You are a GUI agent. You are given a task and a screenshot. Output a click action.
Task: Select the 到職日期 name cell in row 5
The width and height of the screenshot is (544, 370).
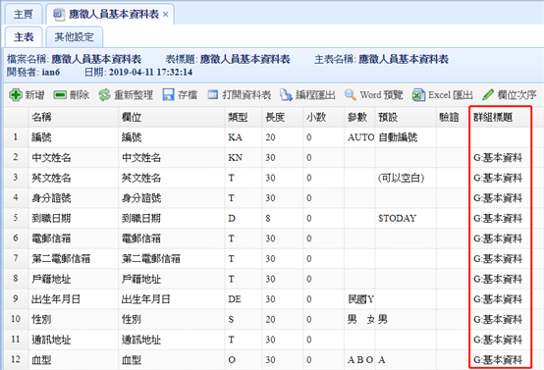74,218
